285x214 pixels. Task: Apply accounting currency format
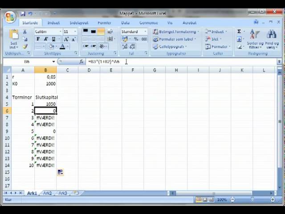coord(125,39)
